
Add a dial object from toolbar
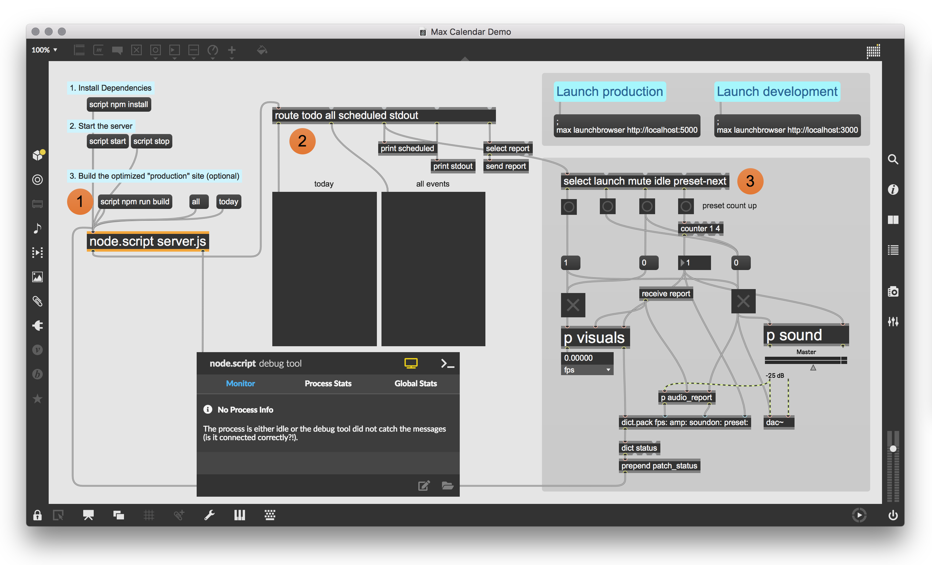click(212, 50)
